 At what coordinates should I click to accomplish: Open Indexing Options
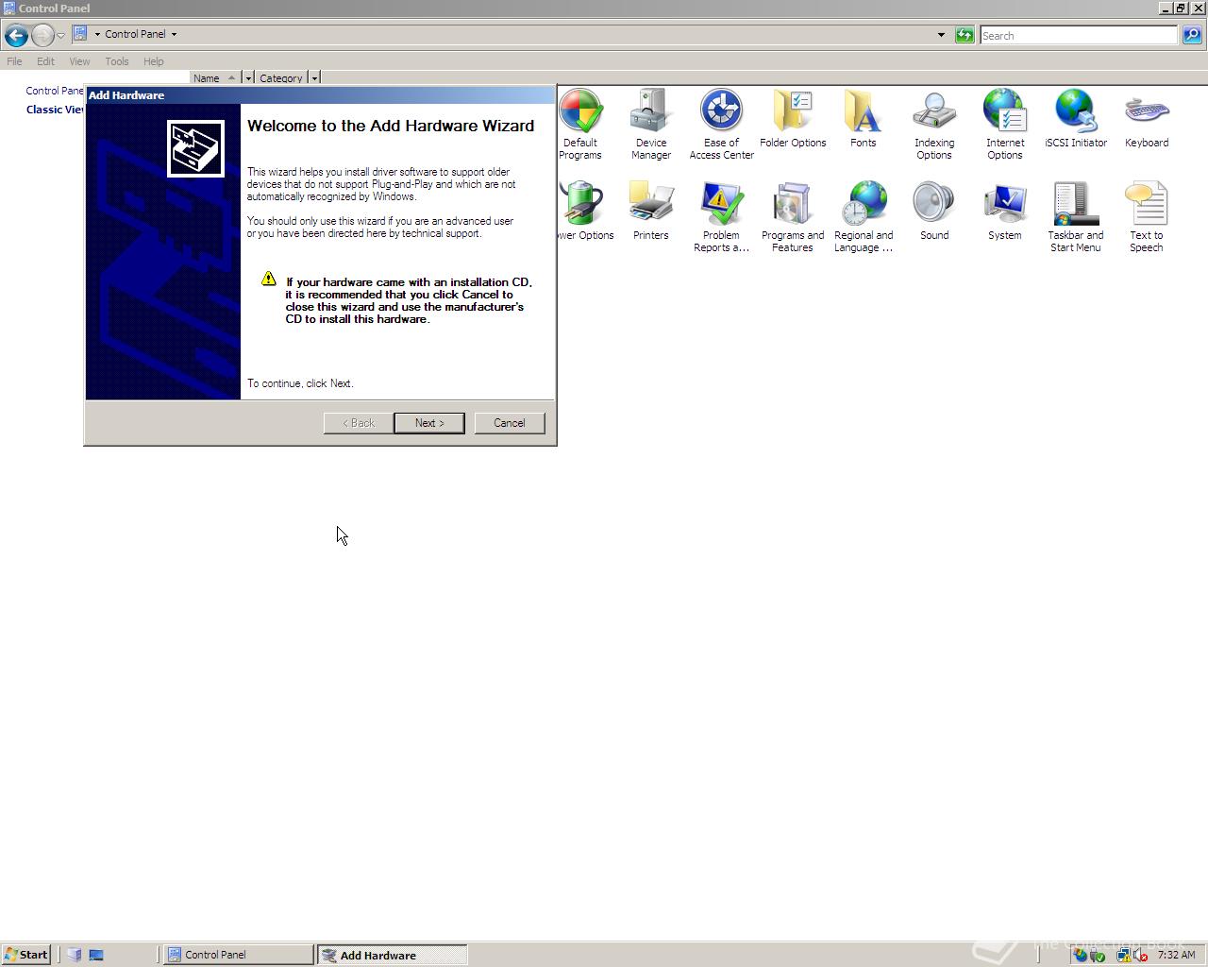(934, 124)
